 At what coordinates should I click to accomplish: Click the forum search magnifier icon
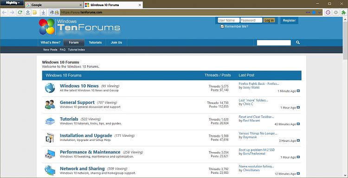(298, 43)
